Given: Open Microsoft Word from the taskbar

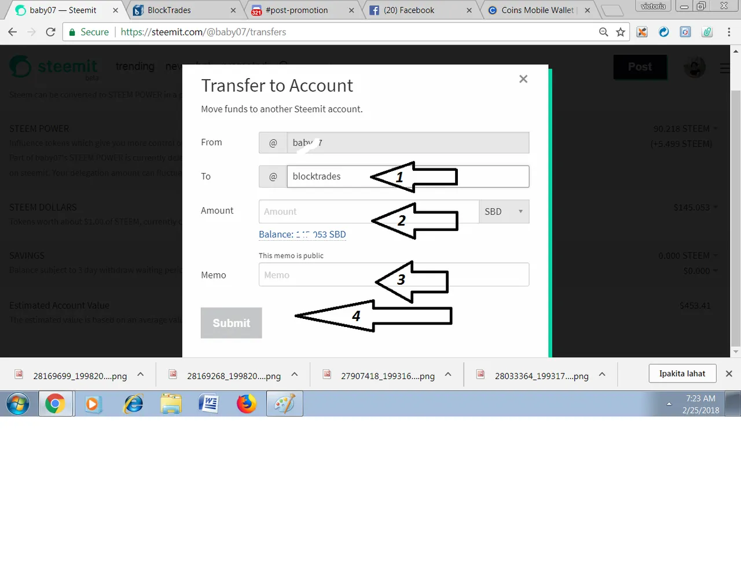Looking at the screenshot, I should (208, 403).
